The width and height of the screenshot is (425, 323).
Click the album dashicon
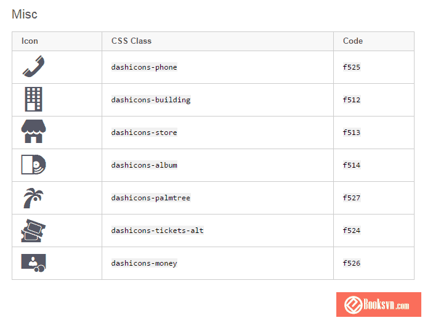pos(33,165)
